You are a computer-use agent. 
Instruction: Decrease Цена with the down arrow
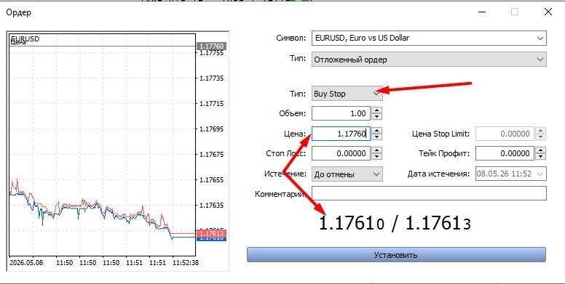point(376,137)
